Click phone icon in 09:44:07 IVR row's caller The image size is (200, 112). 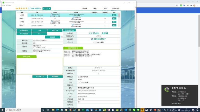pos(52,21)
